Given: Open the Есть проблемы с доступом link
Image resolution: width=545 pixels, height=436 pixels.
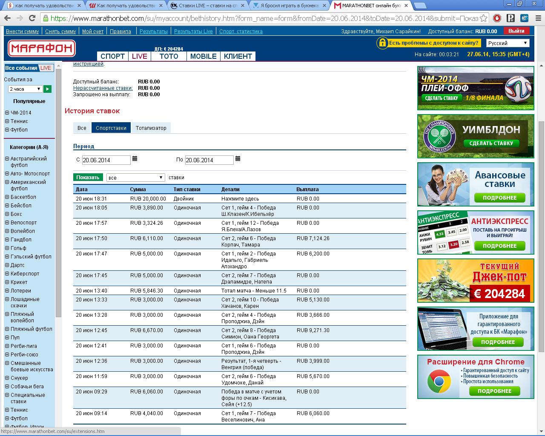Looking at the screenshot, I should point(434,43).
